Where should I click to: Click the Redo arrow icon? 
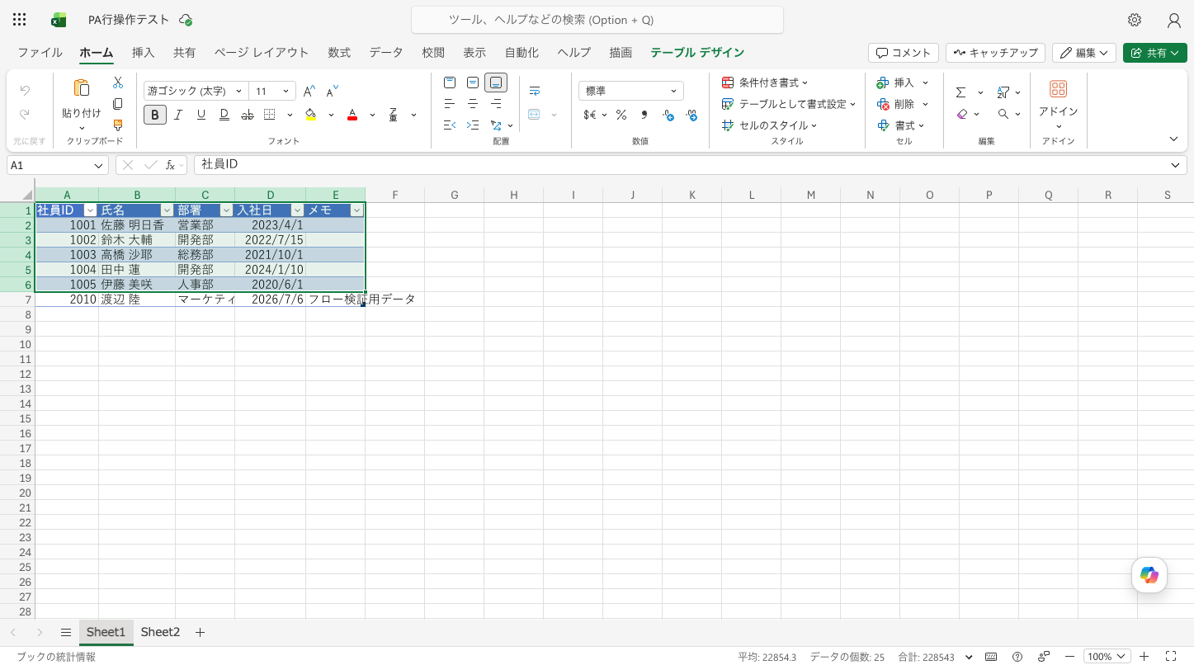(x=25, y=114)
